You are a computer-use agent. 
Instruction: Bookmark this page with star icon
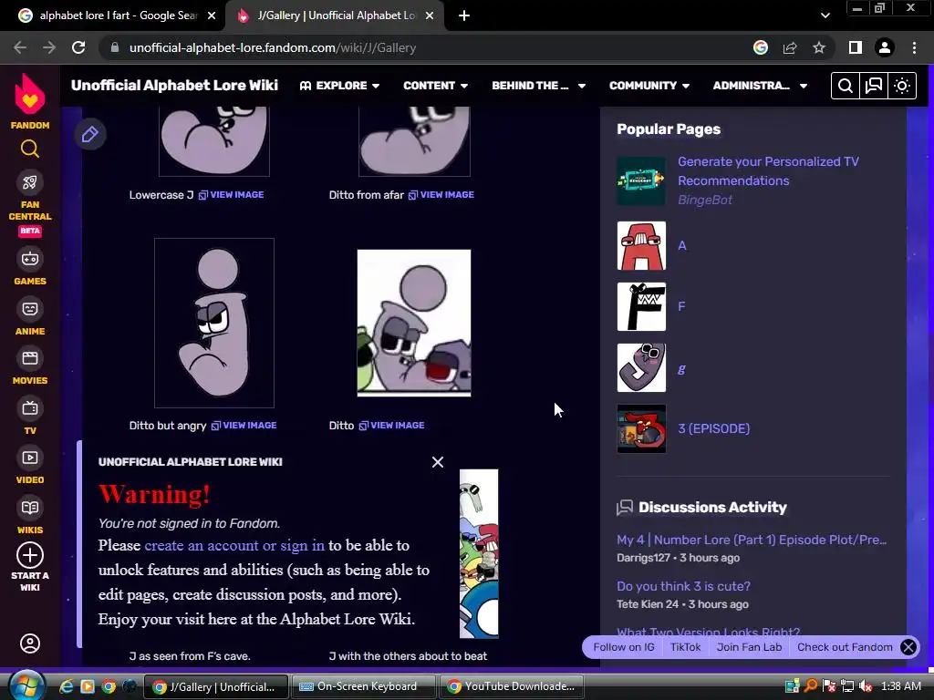(819, 47)
